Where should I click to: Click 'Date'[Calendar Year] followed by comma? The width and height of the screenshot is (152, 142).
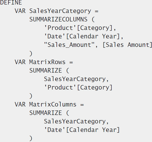[83, 36]
